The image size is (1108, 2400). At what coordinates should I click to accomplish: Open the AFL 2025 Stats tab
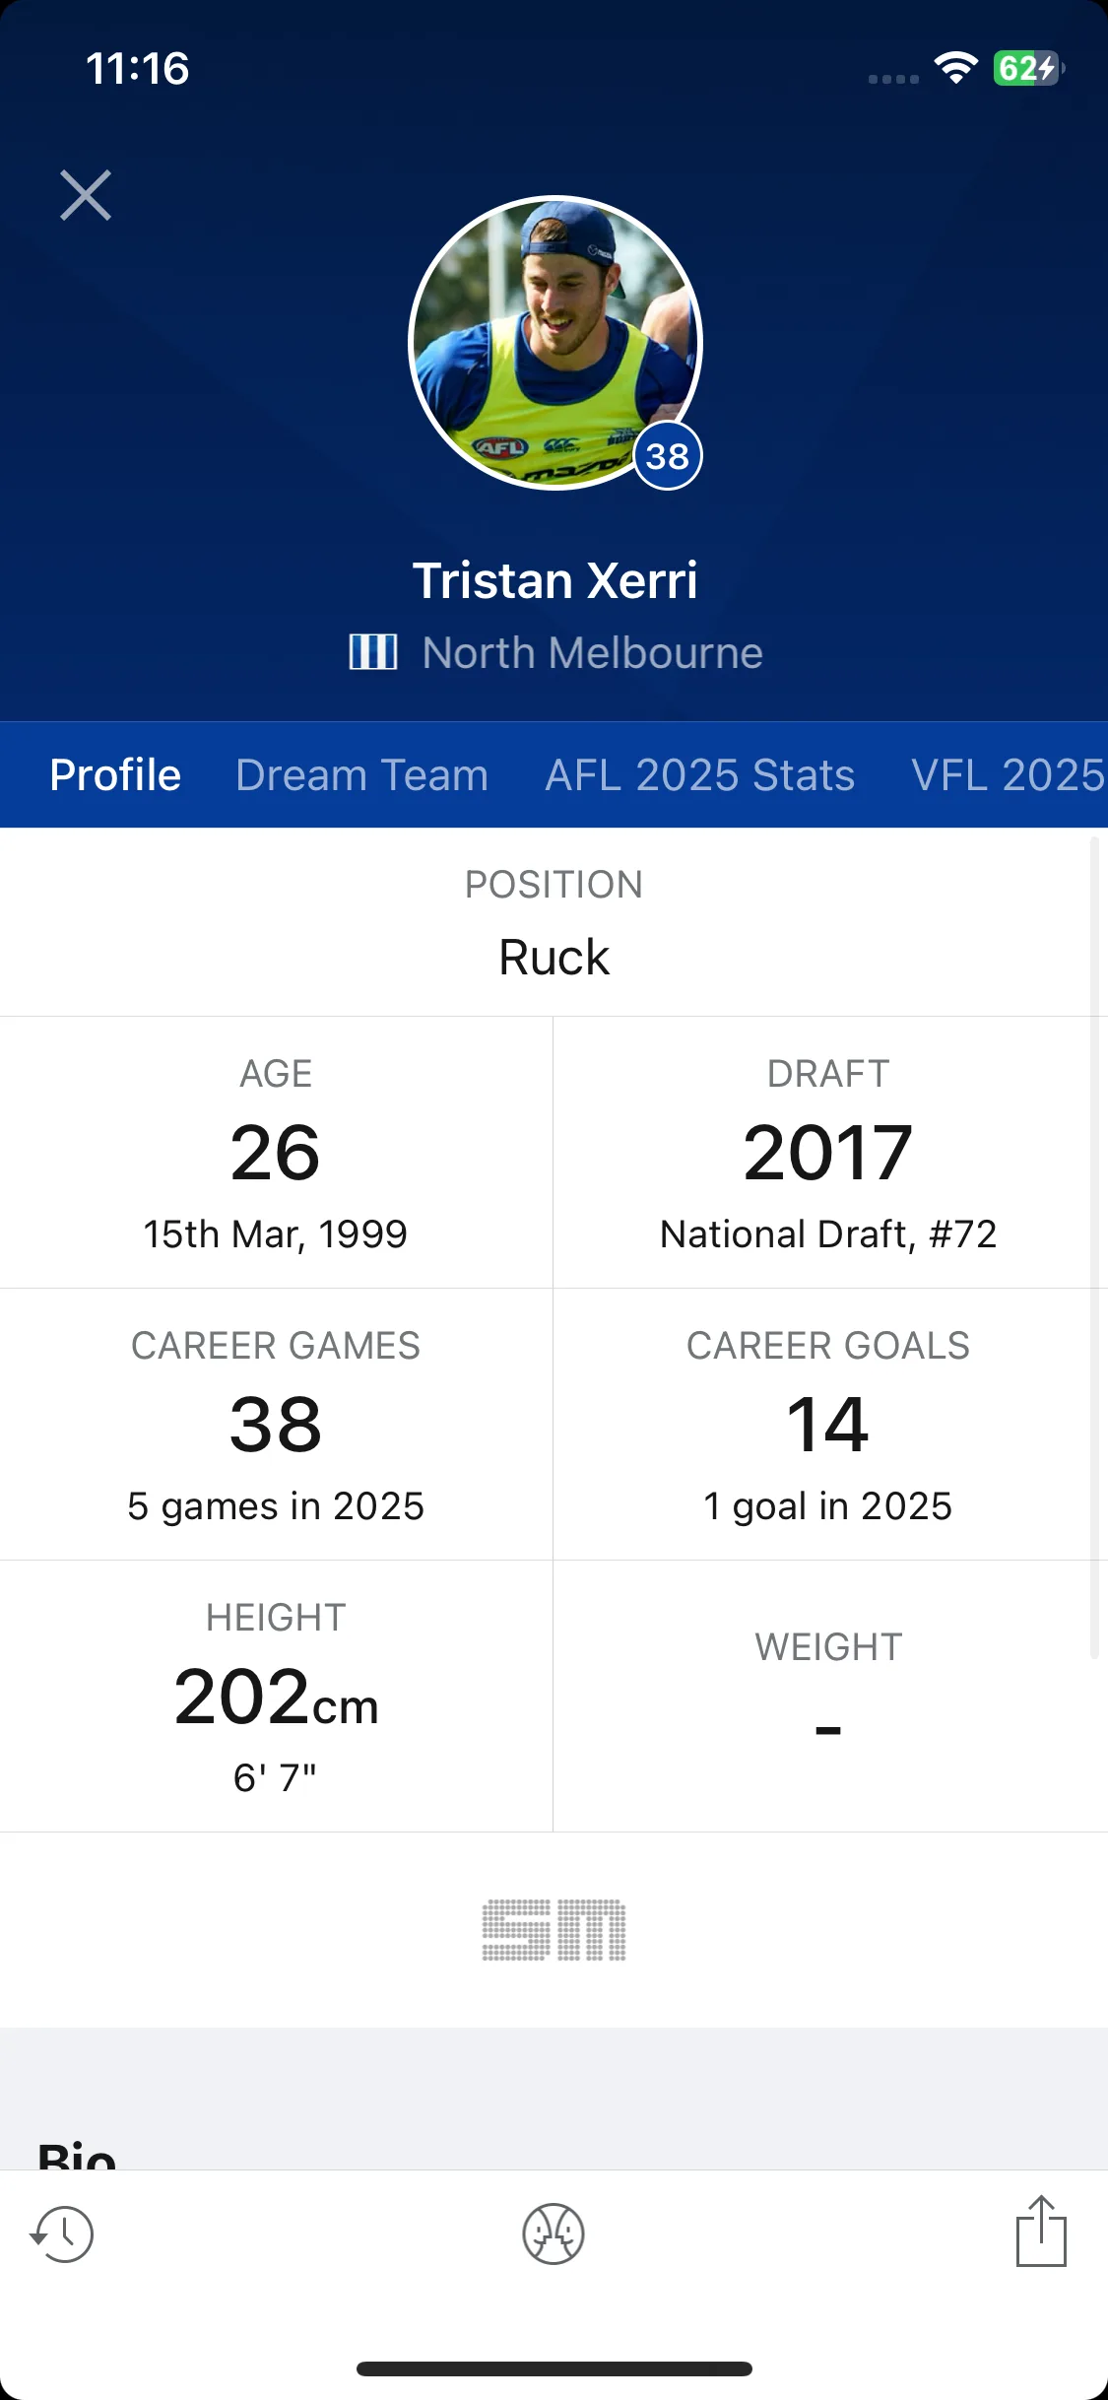tap(700, 775)
